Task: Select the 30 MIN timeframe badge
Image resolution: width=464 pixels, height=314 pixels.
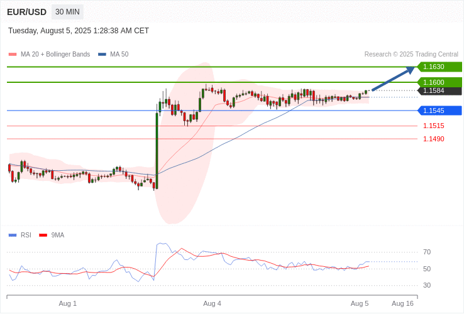Action: coord(67,12)
